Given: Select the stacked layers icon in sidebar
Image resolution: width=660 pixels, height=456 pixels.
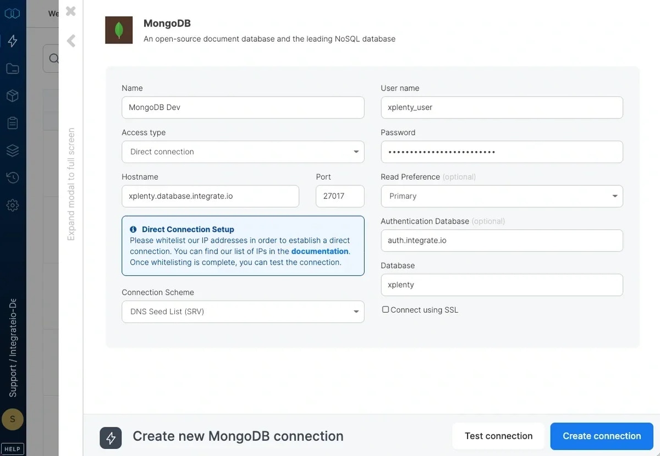Looking at the screenshot, I should click(12, 150).
